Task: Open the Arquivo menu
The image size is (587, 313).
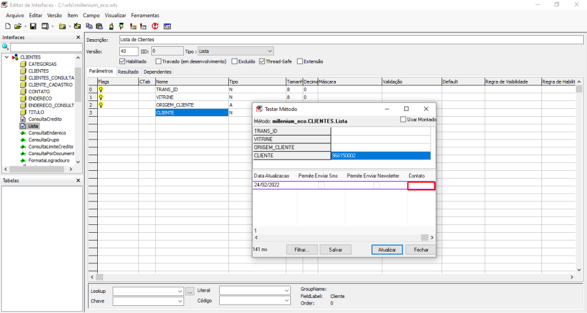Action: coord(15,16)
